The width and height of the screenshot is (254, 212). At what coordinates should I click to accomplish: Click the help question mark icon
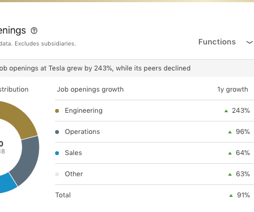[x=34, y=30]
